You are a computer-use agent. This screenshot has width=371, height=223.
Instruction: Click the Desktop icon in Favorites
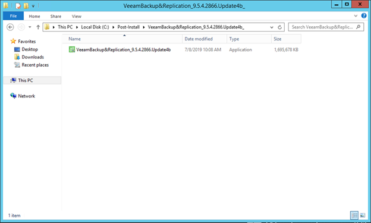[x=17, y=49]
